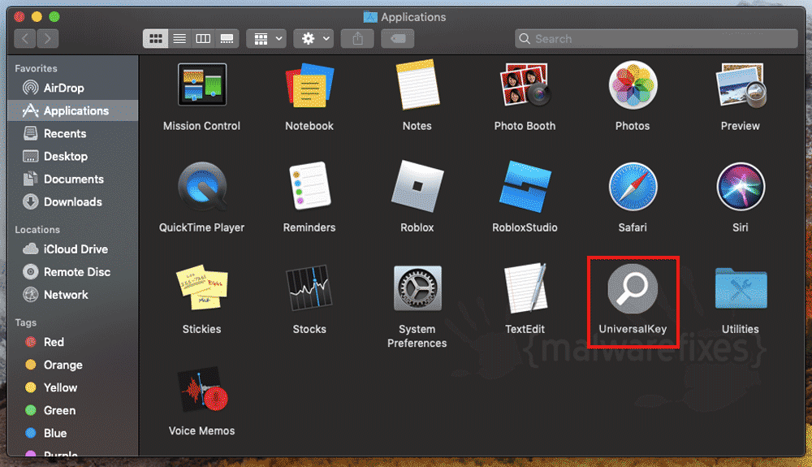
Task: Select the Reminders app icon
Action: point(309,185)
